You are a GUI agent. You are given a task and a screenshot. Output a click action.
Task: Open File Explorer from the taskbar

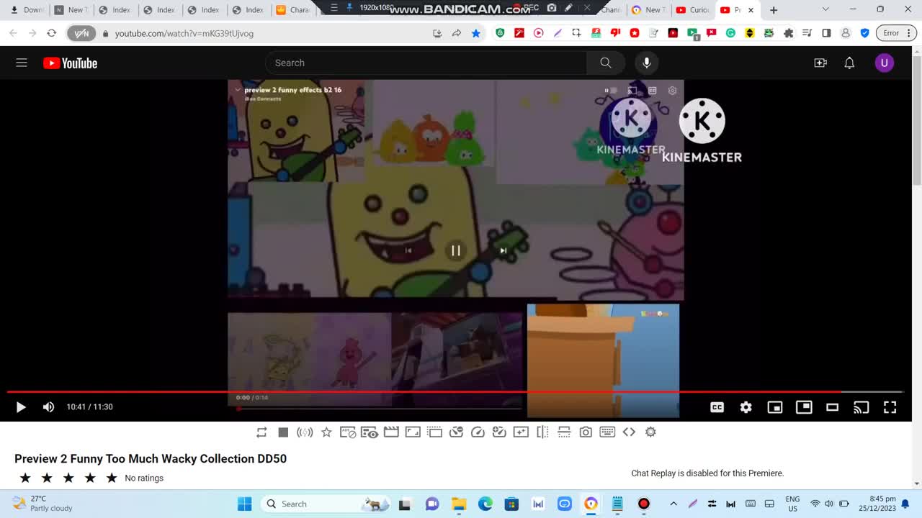click(459, 504)
